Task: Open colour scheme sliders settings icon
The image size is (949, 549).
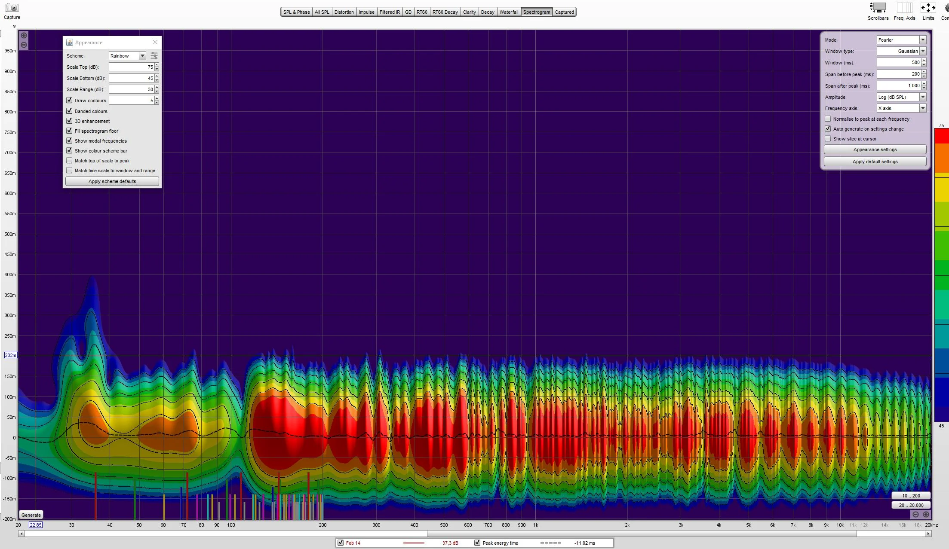Action: pos(154,56)
